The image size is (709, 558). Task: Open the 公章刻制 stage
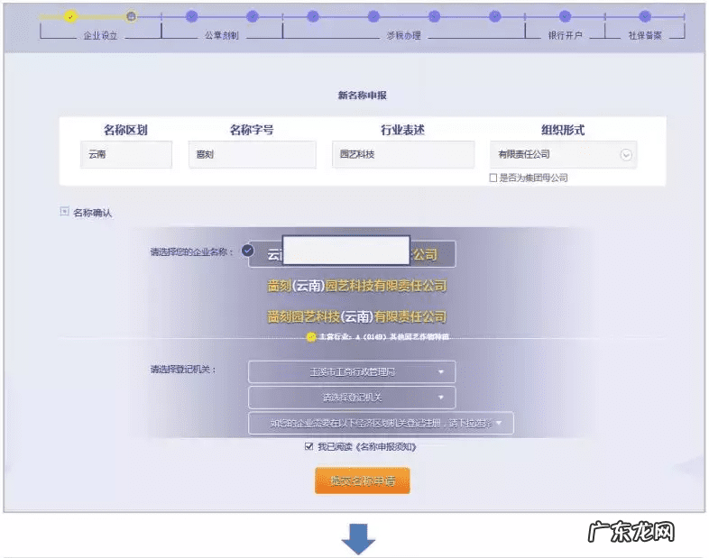222,35
